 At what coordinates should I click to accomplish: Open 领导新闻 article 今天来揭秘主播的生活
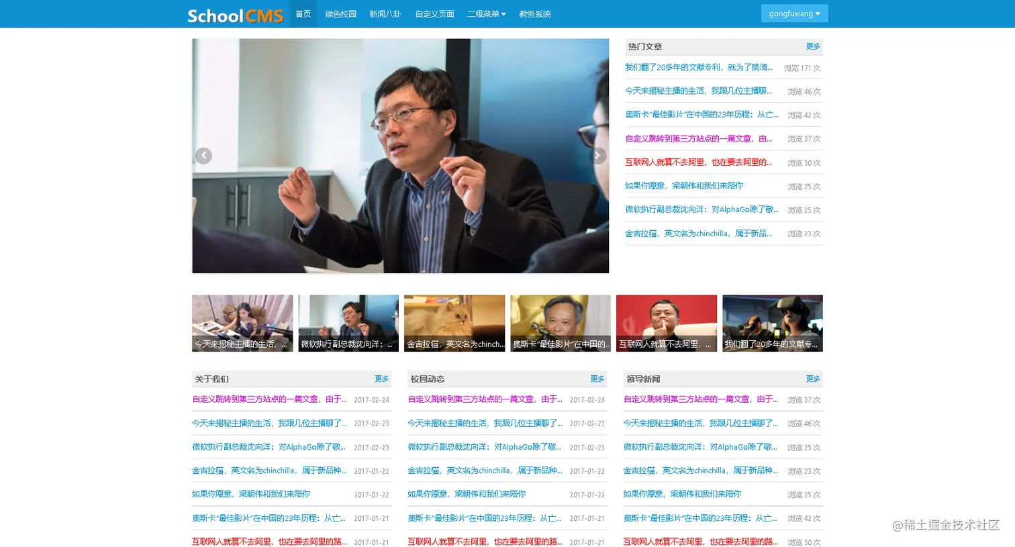tap(700, 424)
